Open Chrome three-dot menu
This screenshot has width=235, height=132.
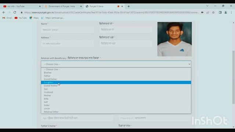(x=231, y=12)
